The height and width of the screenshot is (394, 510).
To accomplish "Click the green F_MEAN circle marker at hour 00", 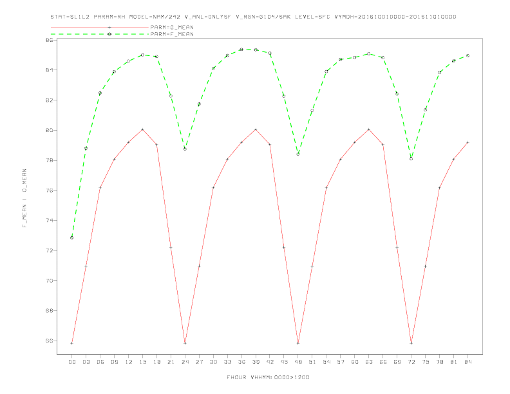I will coord(72,238).
